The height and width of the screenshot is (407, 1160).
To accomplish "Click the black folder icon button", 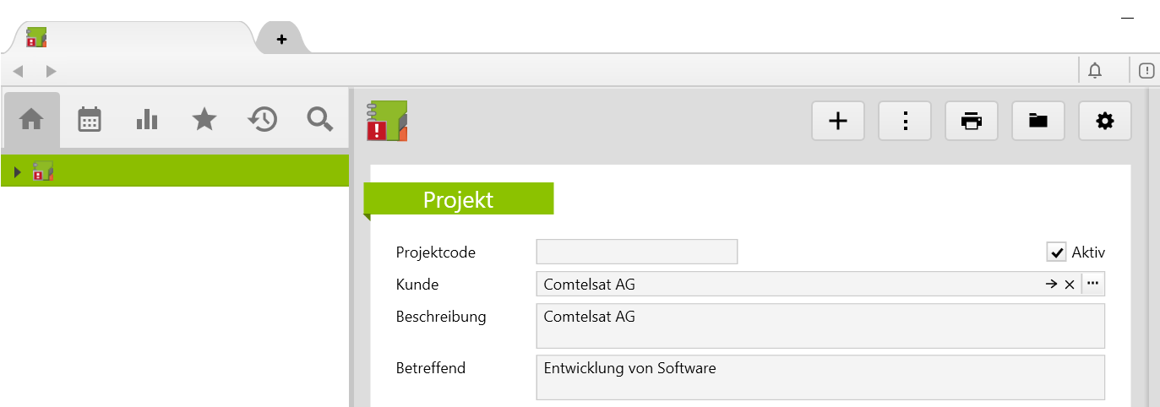I will tap(1038, 122).
